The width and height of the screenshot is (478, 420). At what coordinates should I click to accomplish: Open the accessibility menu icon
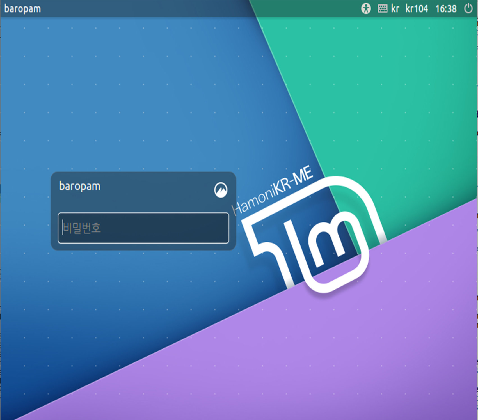click(x=366, y=9)
